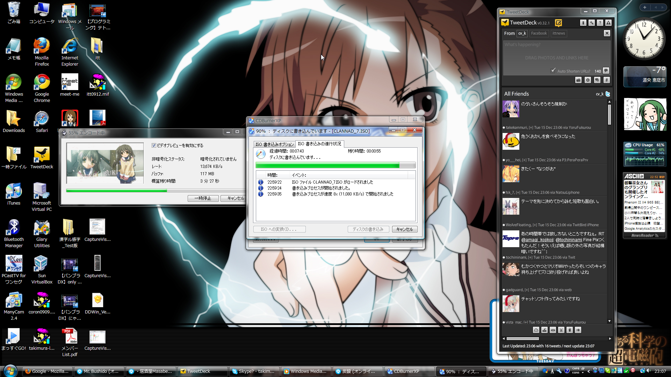Image resolution: width=671 pixels, height=377 pixels.
Task: Click the All Friends vertical scrollbar down arrow
Action: pos(609,321)
